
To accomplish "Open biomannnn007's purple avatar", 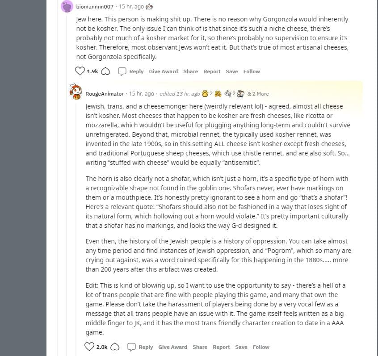I will 67,6.
